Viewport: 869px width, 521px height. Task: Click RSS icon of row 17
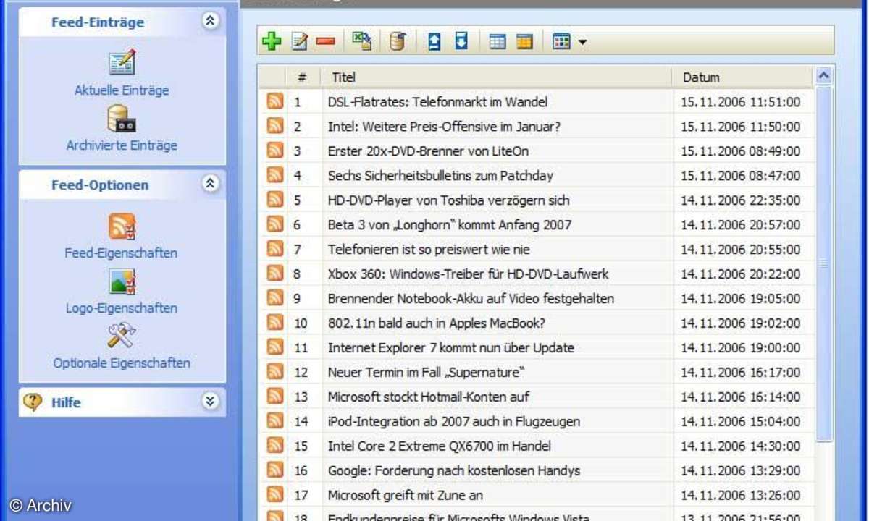click(275, 495)
